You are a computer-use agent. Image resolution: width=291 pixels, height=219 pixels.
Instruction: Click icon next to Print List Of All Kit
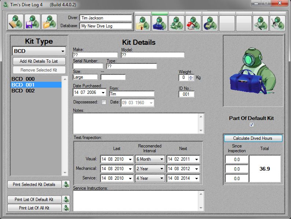point(66,208)
